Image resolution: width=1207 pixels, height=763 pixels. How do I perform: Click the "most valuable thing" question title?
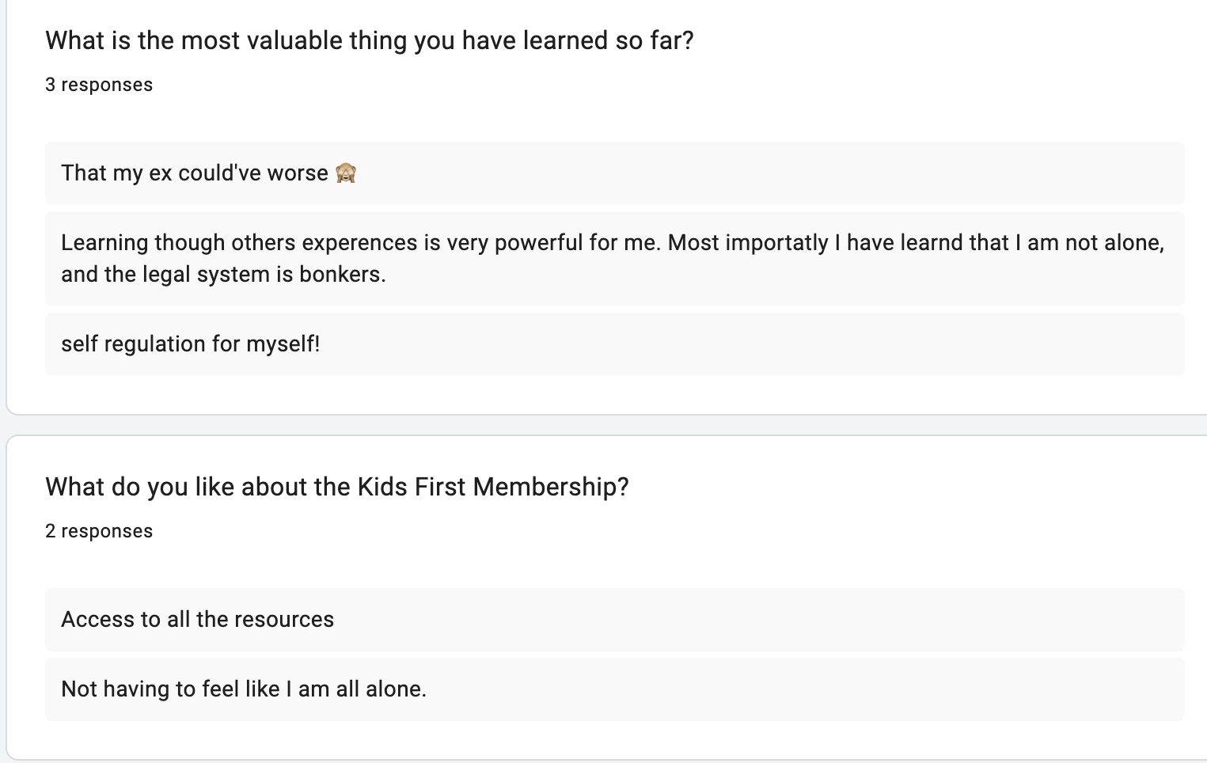369,40
